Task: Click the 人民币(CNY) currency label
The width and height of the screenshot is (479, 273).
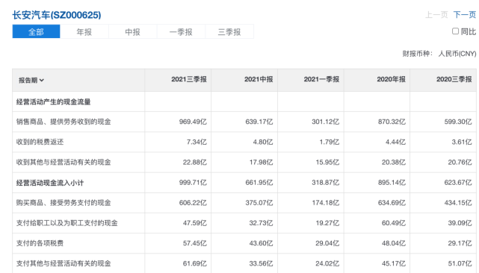Action: (457, 54)
